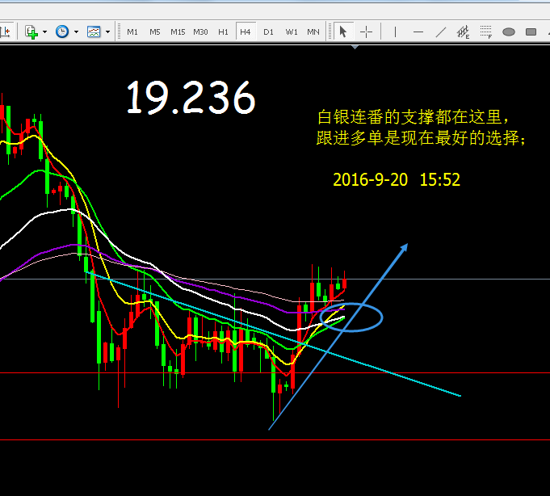Choose the trendline drawing tool
The image size is (550, 496).
(x=440, y=32)
